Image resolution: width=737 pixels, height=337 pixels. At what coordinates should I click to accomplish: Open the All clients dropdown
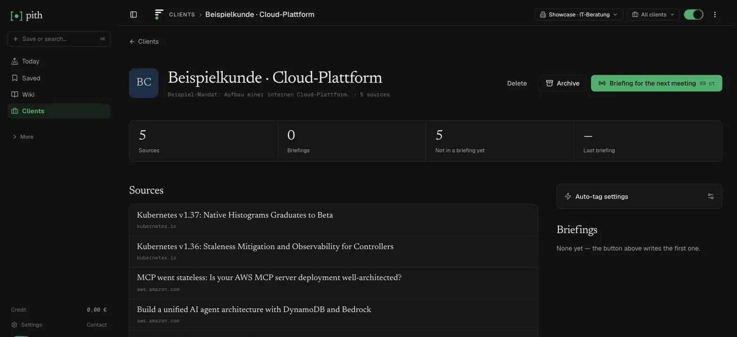[653, 15]
